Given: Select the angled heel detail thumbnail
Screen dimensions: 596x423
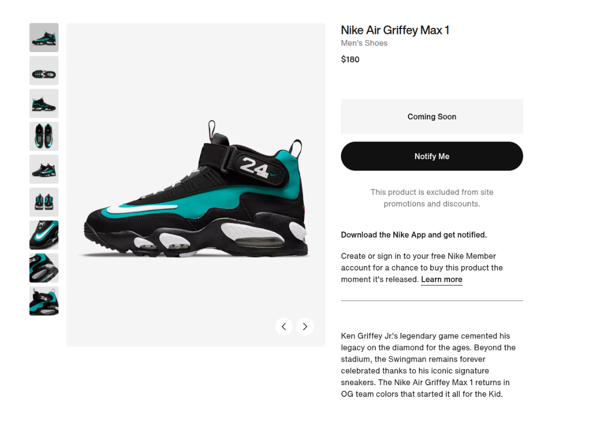Looking at the screenshot, I should tap(43, 268).
